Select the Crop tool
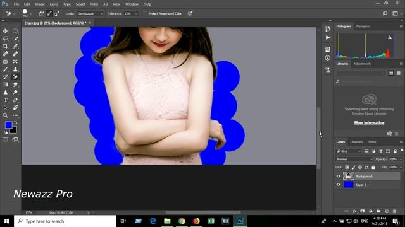Image resolution: width=405 pixels, height=227 pixels. 5,46
